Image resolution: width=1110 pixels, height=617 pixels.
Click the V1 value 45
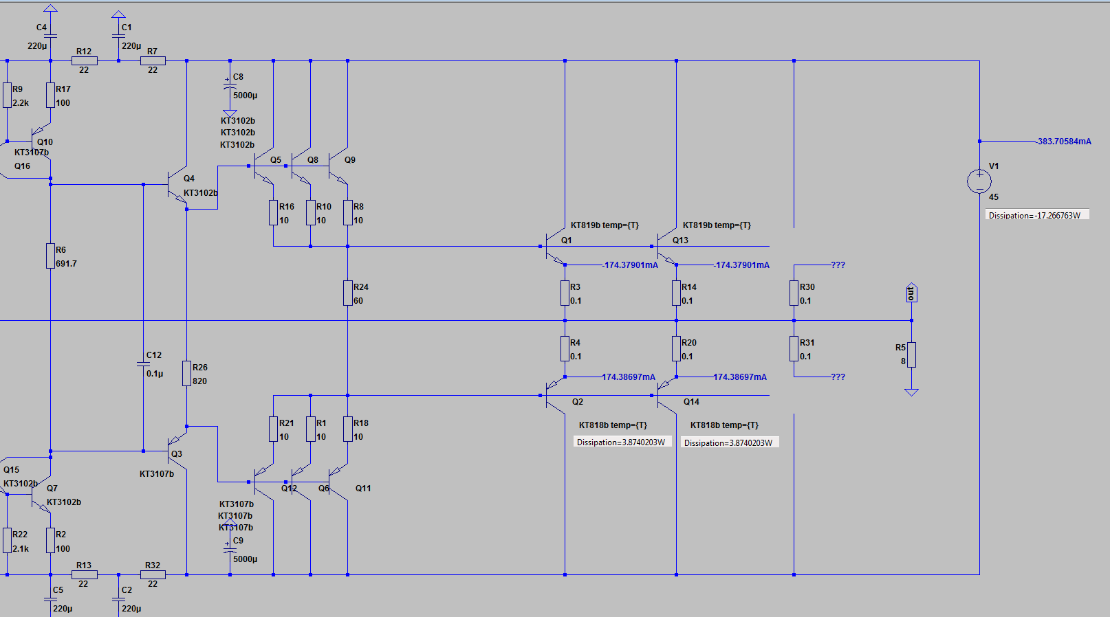tap(994, 197)
